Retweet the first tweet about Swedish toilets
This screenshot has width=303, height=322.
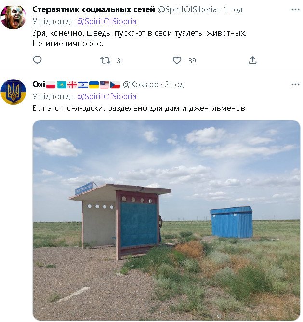point(105,60)
